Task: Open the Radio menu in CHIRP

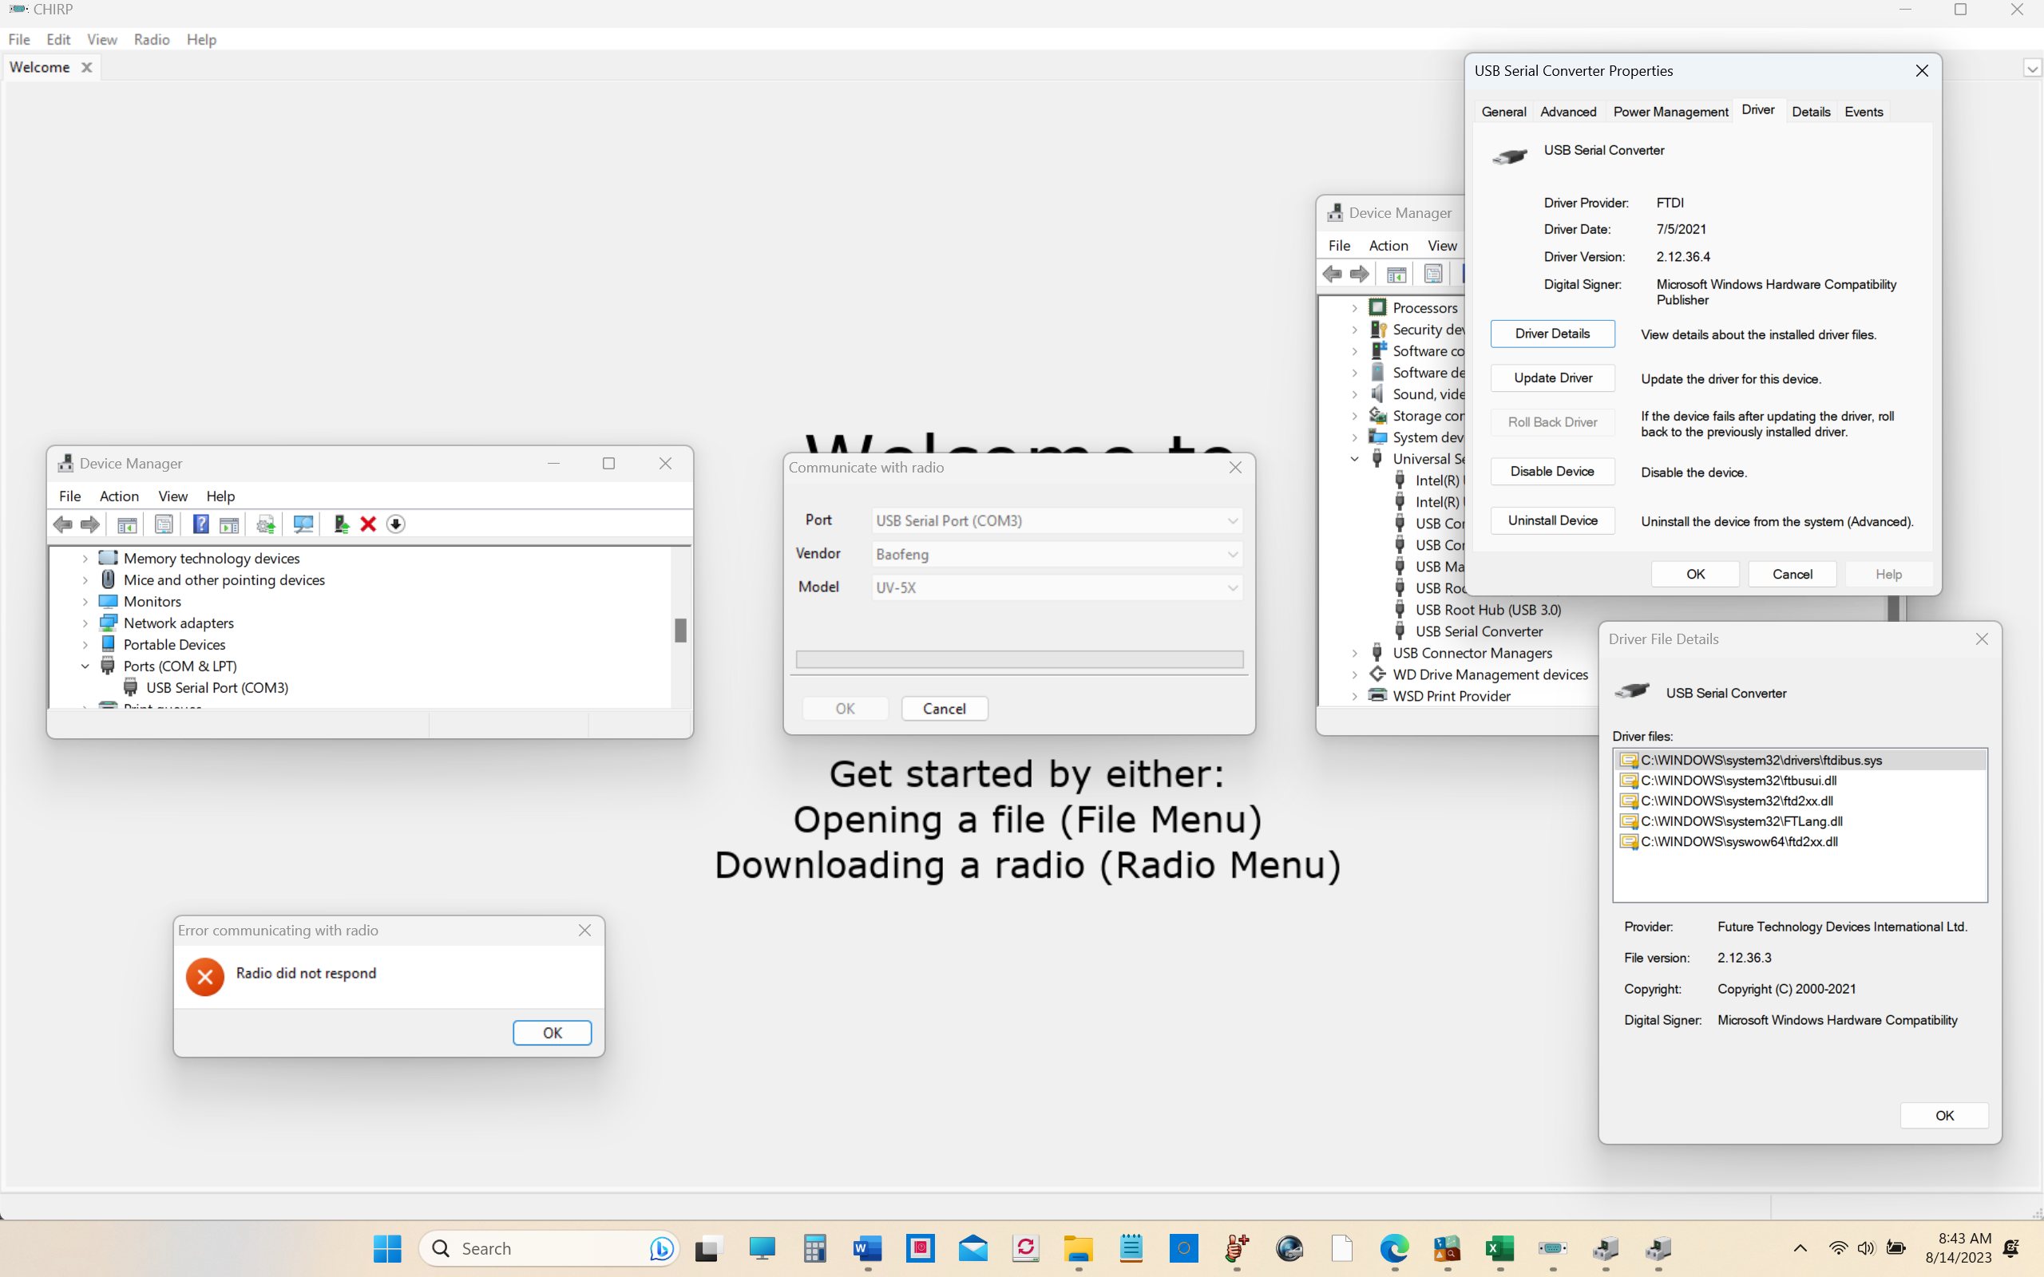Action: (151, 40)
